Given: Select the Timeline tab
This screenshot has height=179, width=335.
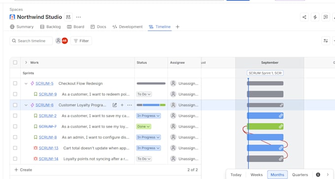Looking at the screenshot, I should [x=160, y=27].
